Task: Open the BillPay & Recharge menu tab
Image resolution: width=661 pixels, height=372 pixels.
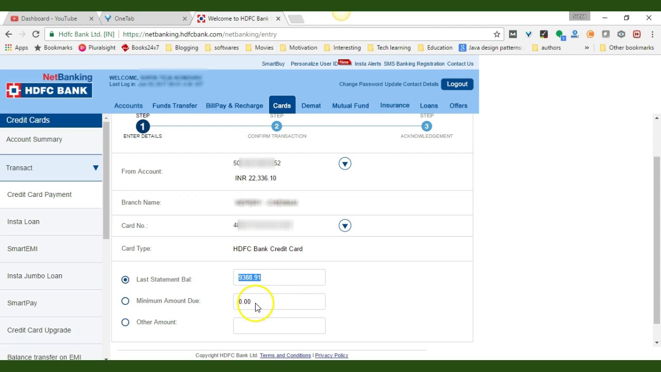Action: point(234,105)
